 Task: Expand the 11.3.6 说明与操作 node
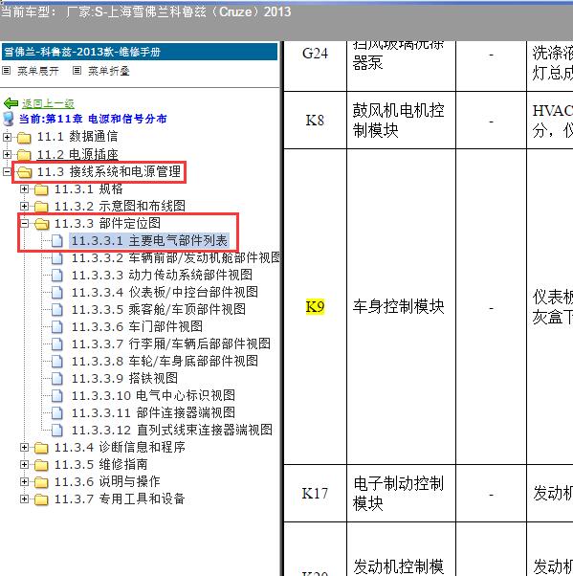(x=24, y=481)
